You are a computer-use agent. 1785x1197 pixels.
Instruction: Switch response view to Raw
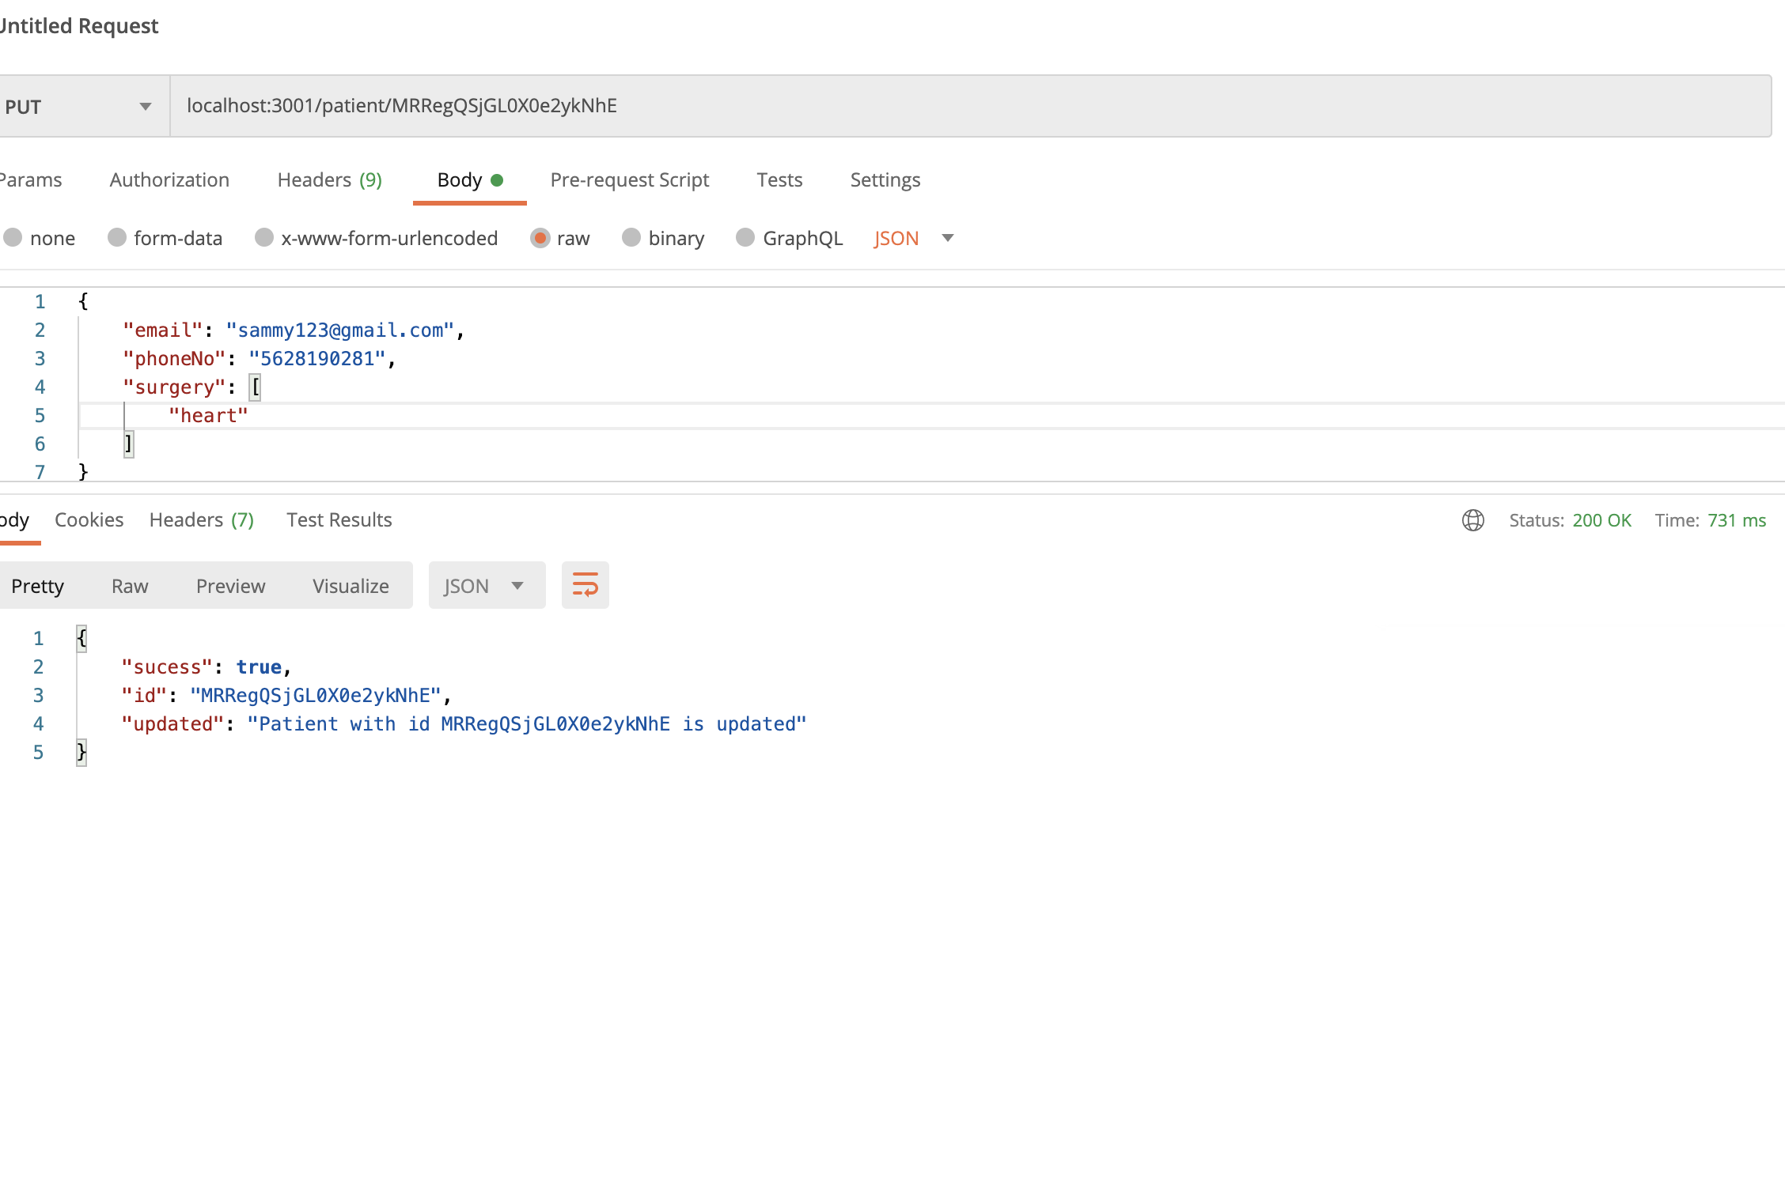[x=129, y=585]
